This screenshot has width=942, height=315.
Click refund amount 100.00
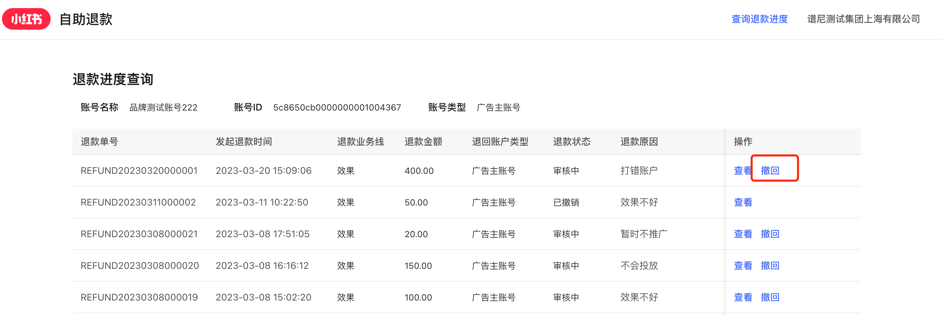(418, 298)
